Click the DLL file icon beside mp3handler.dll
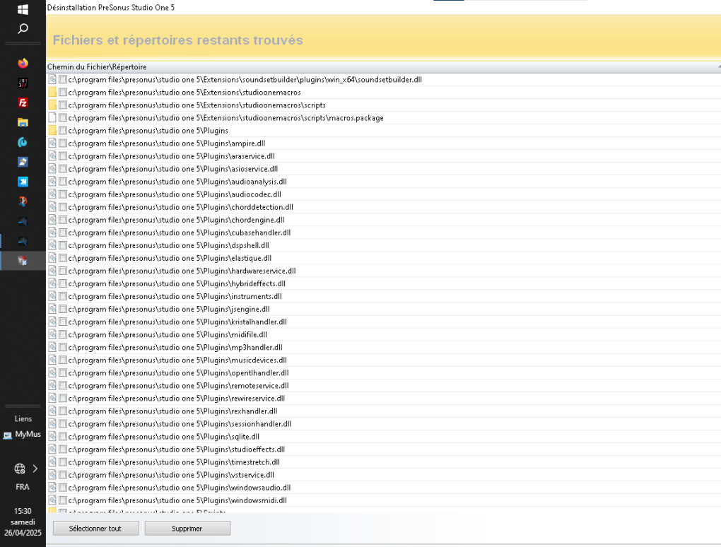 pyautogui.click(x=52, y=347)
